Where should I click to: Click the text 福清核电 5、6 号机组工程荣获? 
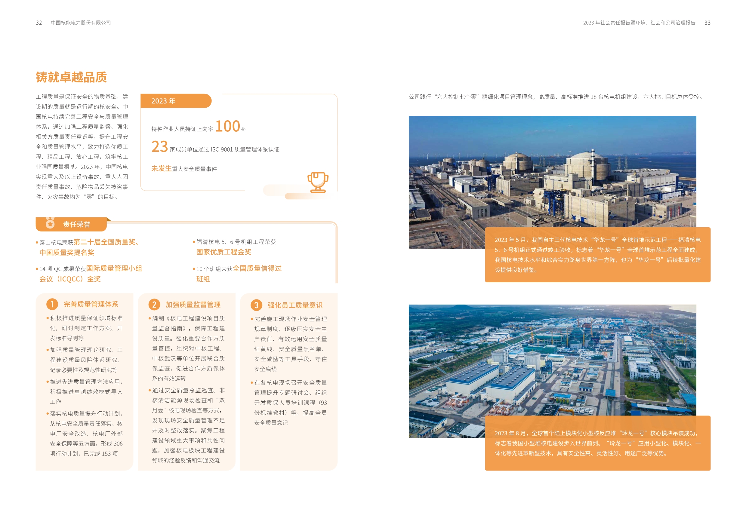point(236,242)
